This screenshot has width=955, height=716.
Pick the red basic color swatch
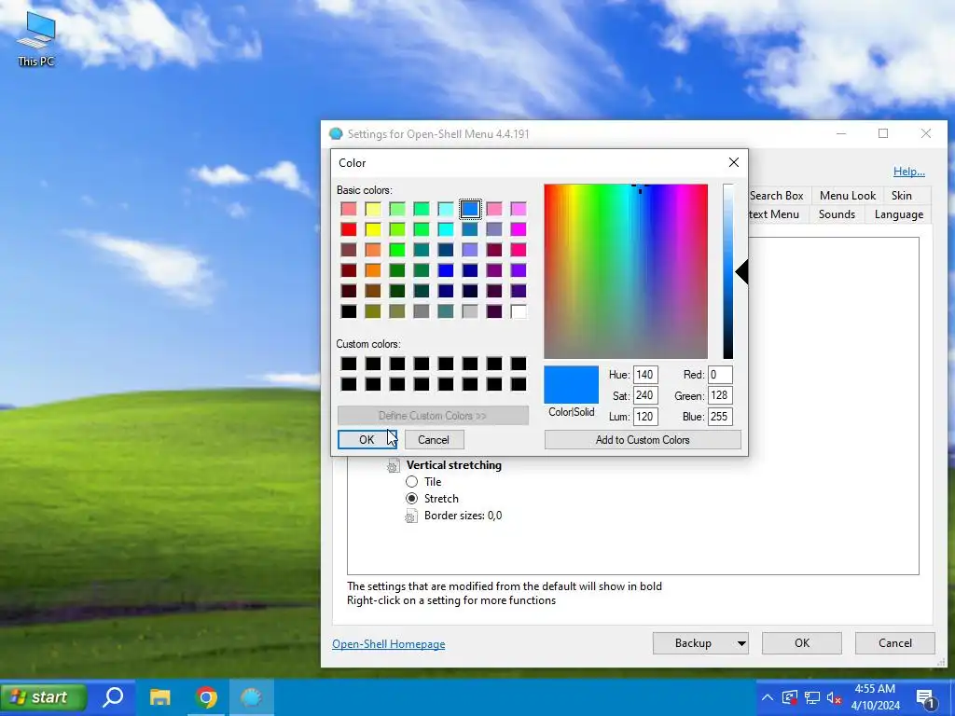(x=349, y=229)
